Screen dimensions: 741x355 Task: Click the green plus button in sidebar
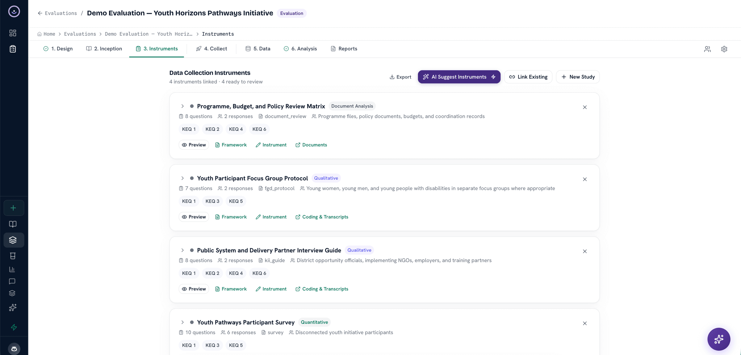(x=14, y=208)
